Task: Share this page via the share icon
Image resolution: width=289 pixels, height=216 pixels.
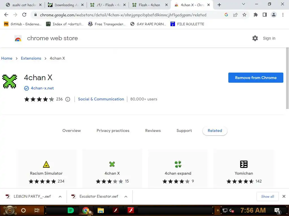Action: tap(235, 15)
